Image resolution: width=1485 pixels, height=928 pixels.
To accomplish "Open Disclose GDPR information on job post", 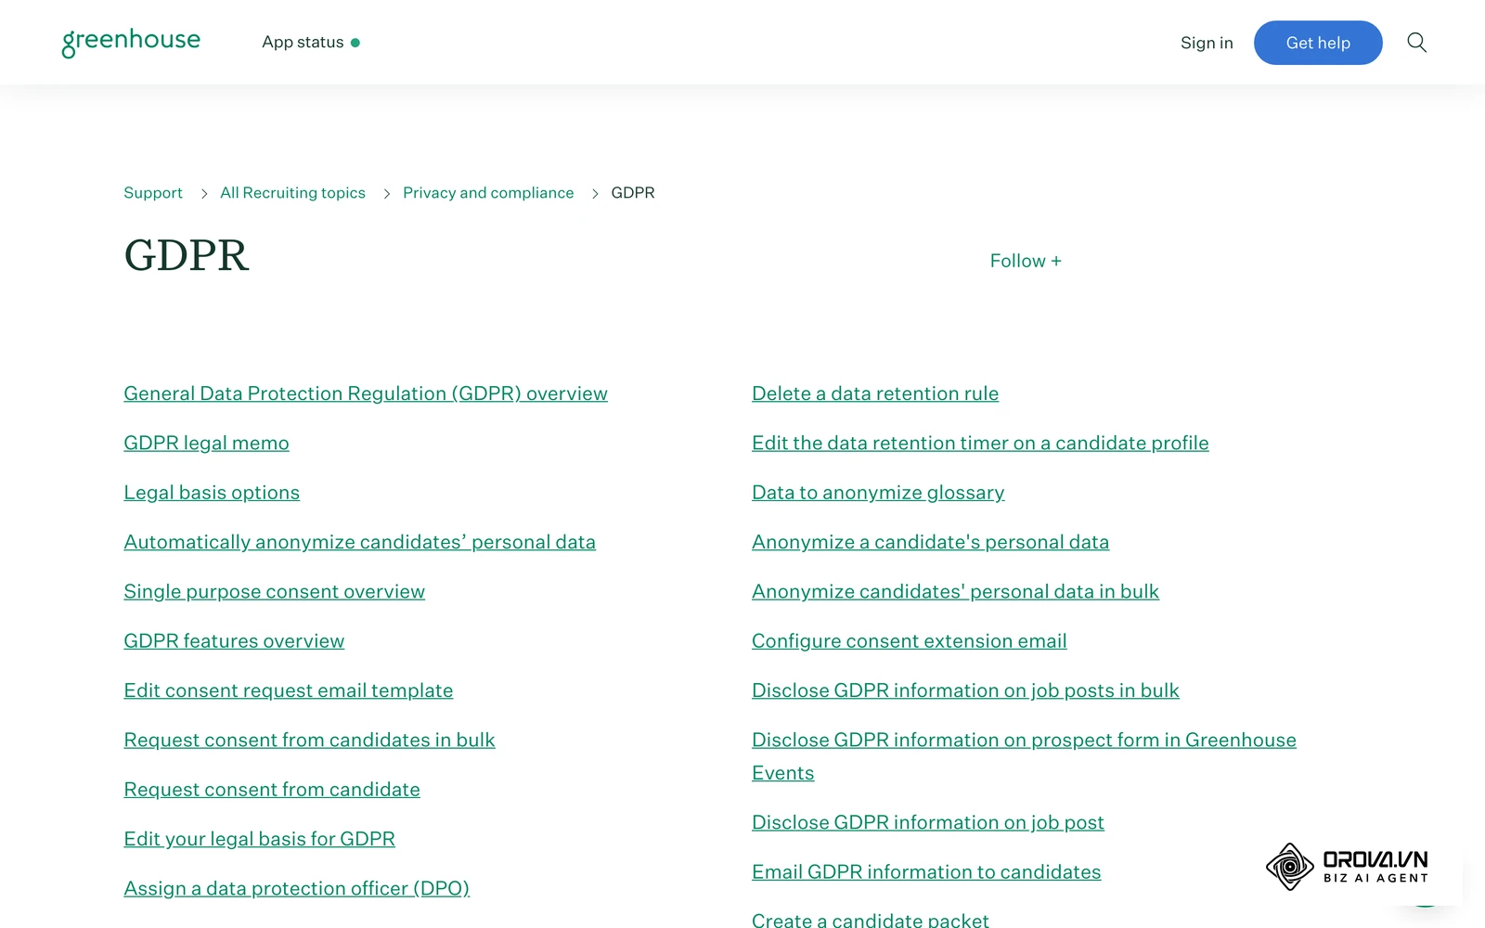I will [x=928, y=822].
